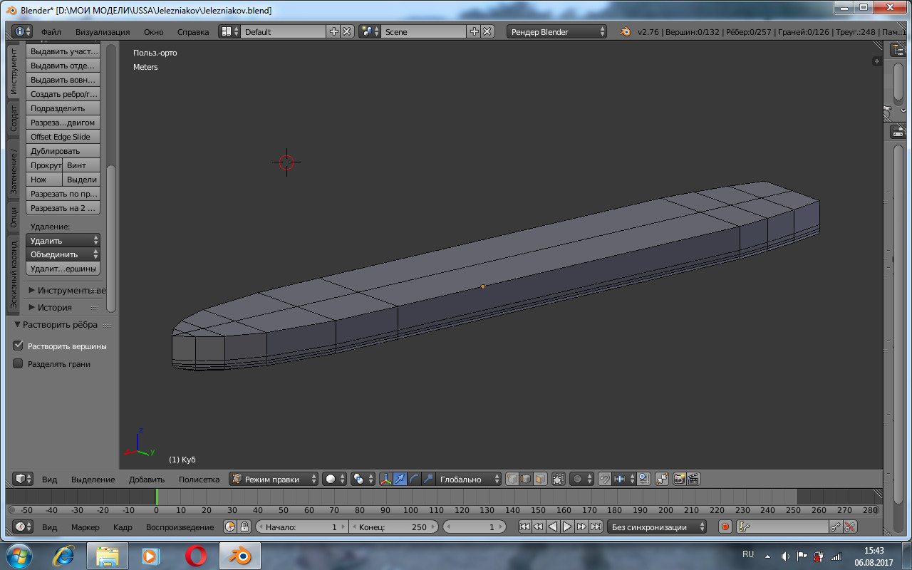Click the play animation forward button
912x570 pixels.
pyautogui.click(x=567, y=527)
